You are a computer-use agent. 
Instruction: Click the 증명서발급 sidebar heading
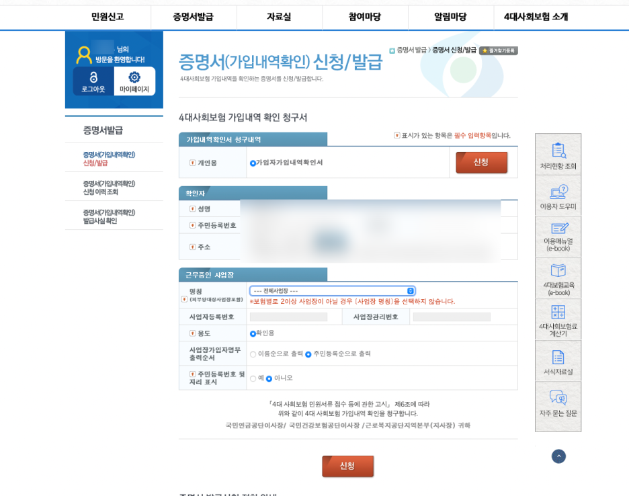pyautogui.click(x=103, y=130)
